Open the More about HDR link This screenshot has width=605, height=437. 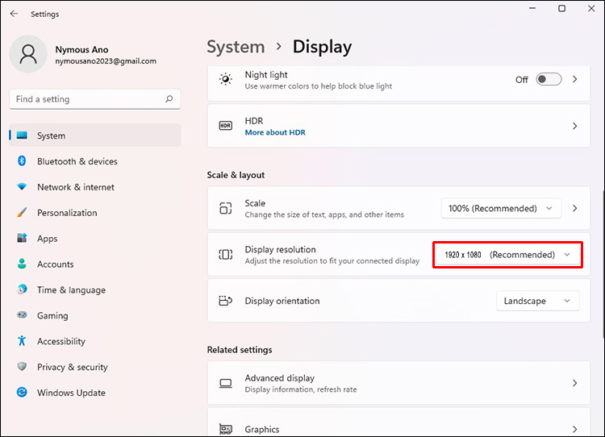coord(275,132)
